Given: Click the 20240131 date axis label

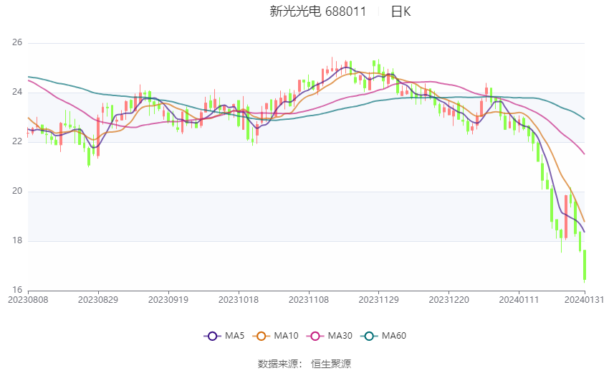Looking at the screenshot, I should [584, 300].
